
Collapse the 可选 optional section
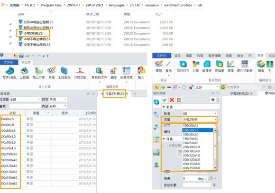pyautogui.click(x=164, y=139)
